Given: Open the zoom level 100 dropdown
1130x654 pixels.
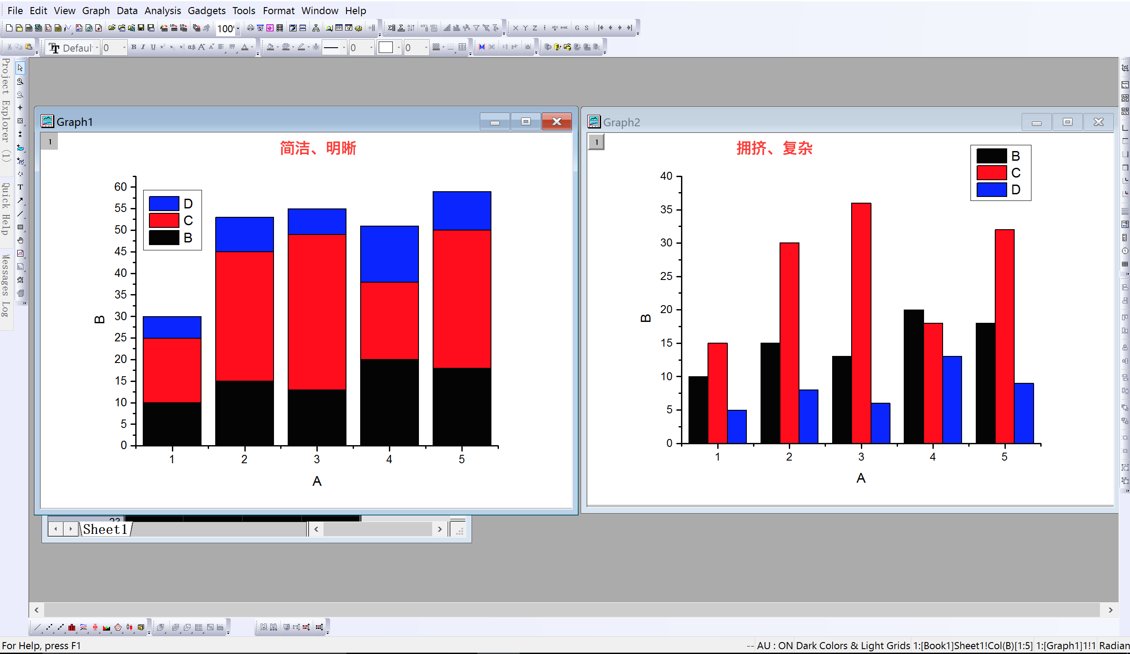Looking at the screenshot, I should pos(238,28).
